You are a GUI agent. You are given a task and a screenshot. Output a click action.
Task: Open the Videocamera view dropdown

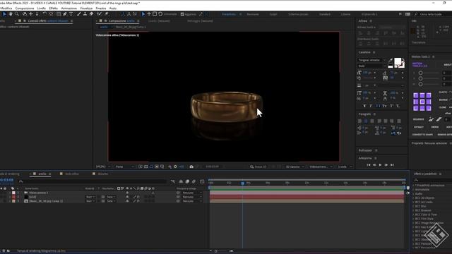point(321,167)
